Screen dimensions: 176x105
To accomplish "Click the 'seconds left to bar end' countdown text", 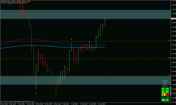I will pos(14,3).
